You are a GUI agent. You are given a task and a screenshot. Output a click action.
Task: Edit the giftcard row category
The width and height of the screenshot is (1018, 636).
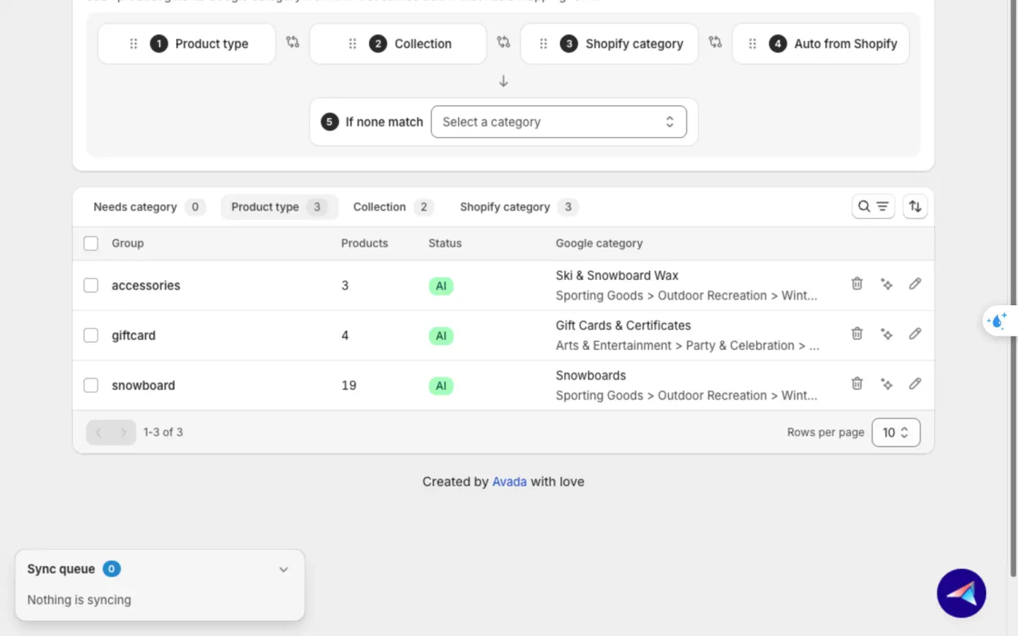915,334
